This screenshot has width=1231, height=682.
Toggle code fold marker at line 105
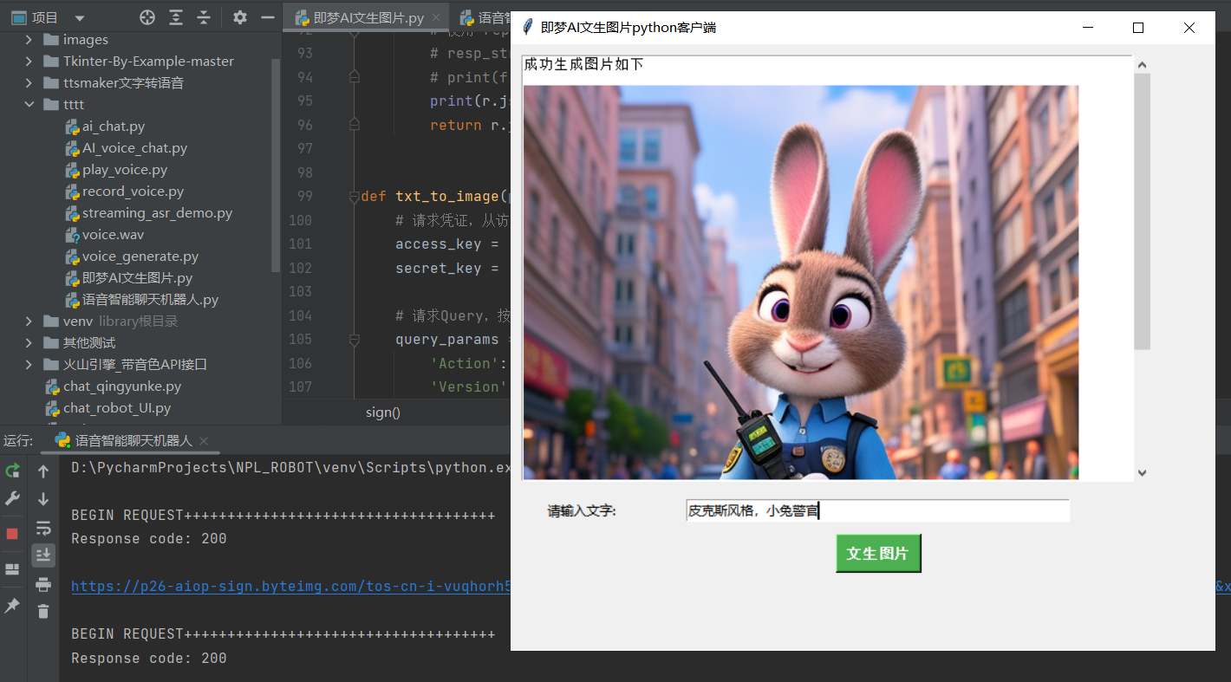(x=354, y=340)
